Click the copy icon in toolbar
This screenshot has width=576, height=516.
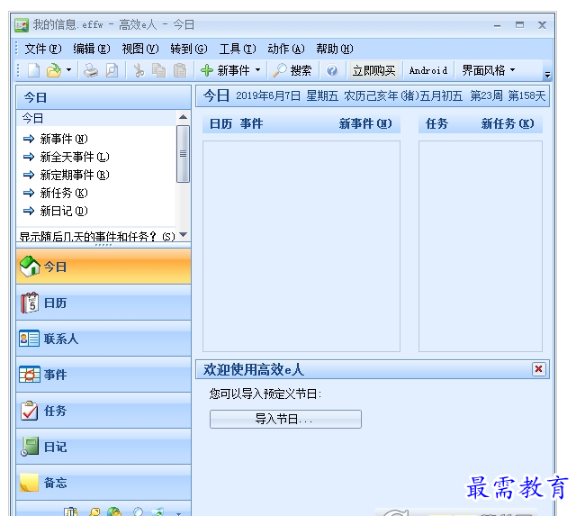click(x=159, y=70)
